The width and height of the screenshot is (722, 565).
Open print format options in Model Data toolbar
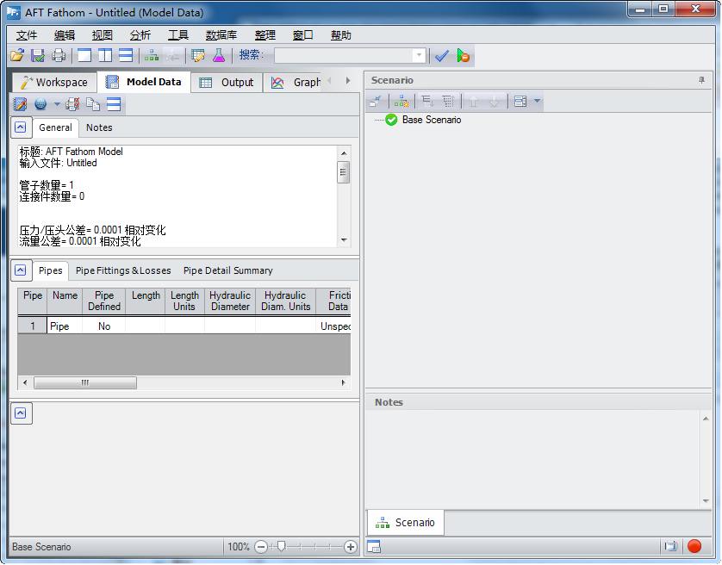pyautogui.click(x=72, y=104)
